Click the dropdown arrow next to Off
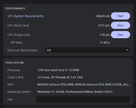The width and height of the screenshot is (136, 108). pyautogui.click(x=127, y=50)
